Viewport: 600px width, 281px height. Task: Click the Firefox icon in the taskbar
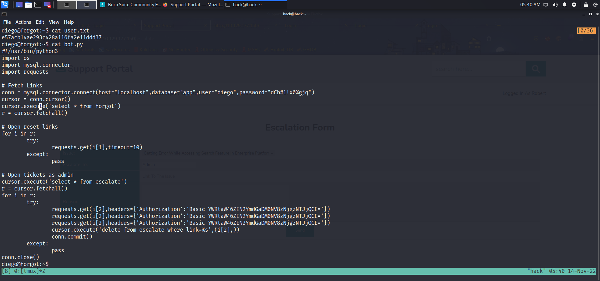pos(165,5)
